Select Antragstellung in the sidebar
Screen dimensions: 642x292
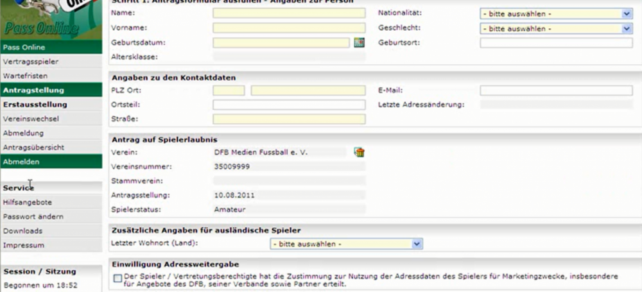click(x=51, y=90)
